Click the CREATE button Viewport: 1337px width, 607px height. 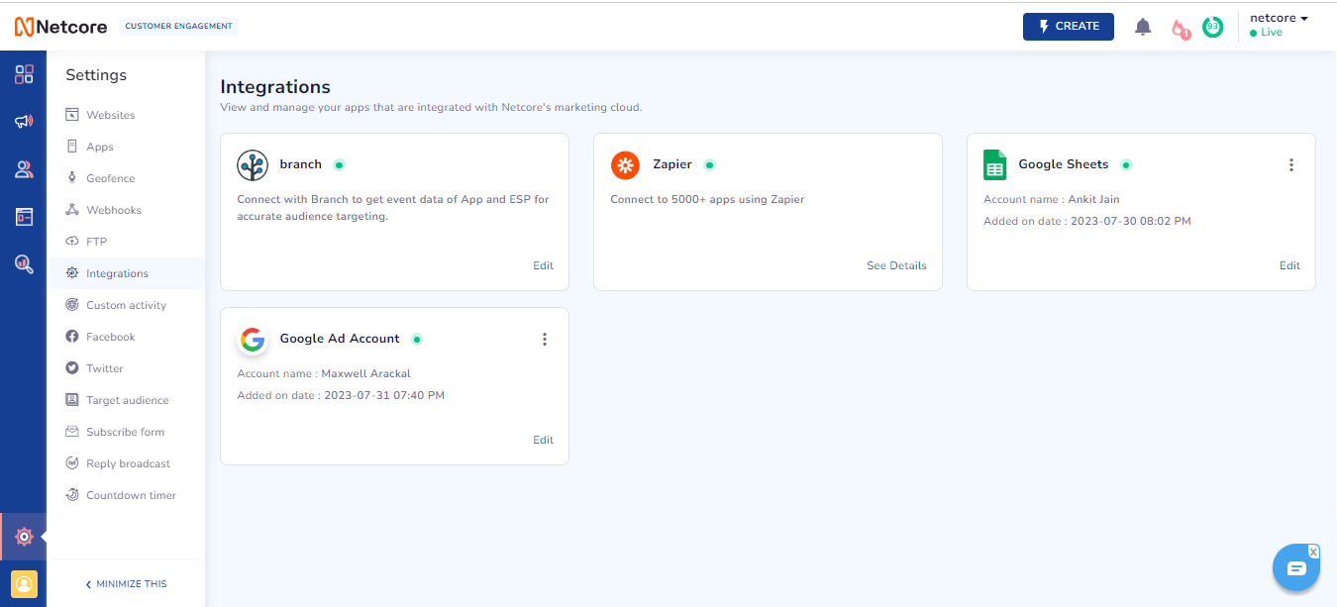tap(1068, 27)
